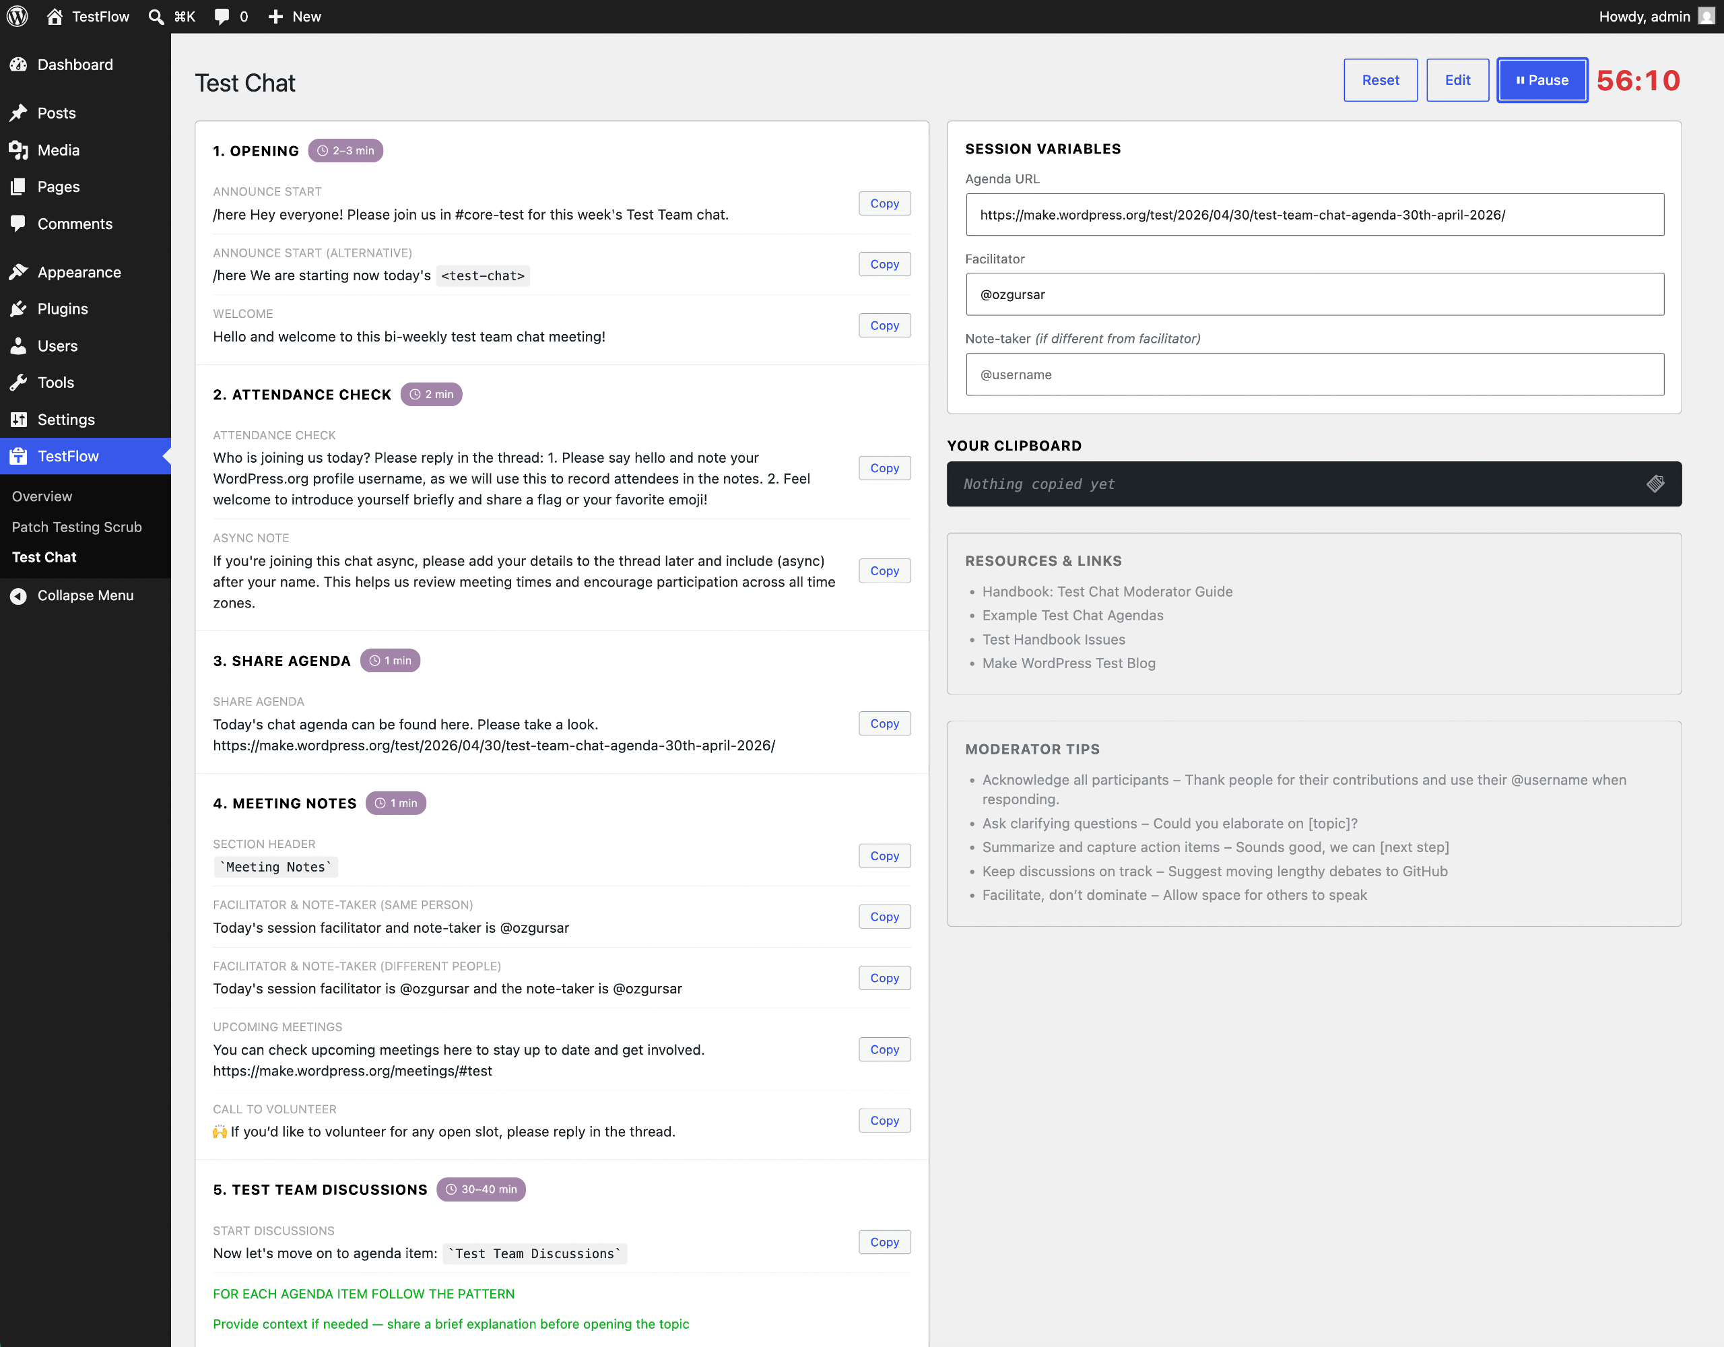Click the '2 min' Attendance Check badge
This screenshot has width=1724, height=1347.
pos(431,394)
